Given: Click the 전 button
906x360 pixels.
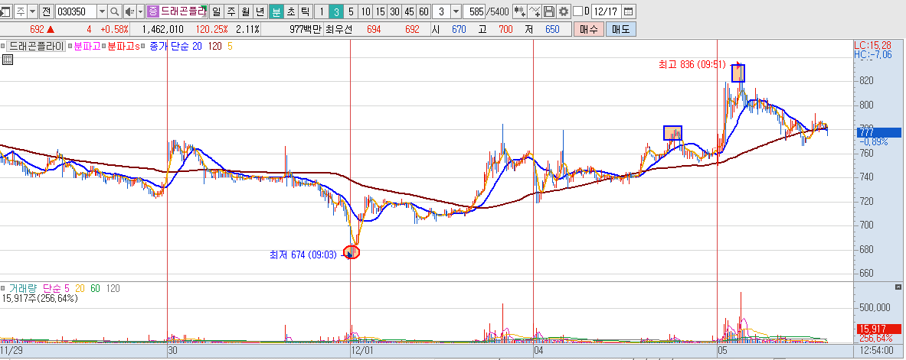Looking at the screenshot, I should pos(46,11).
